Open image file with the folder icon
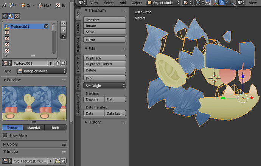 pyautogui.click(x=57, y=161)
